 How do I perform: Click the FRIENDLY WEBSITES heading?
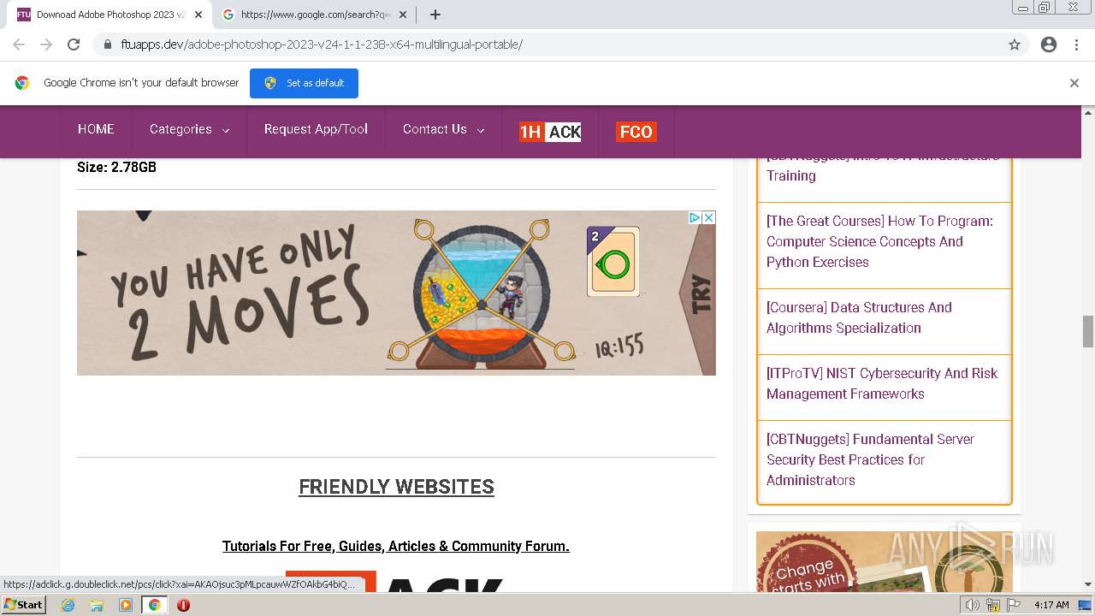point(396,487)
